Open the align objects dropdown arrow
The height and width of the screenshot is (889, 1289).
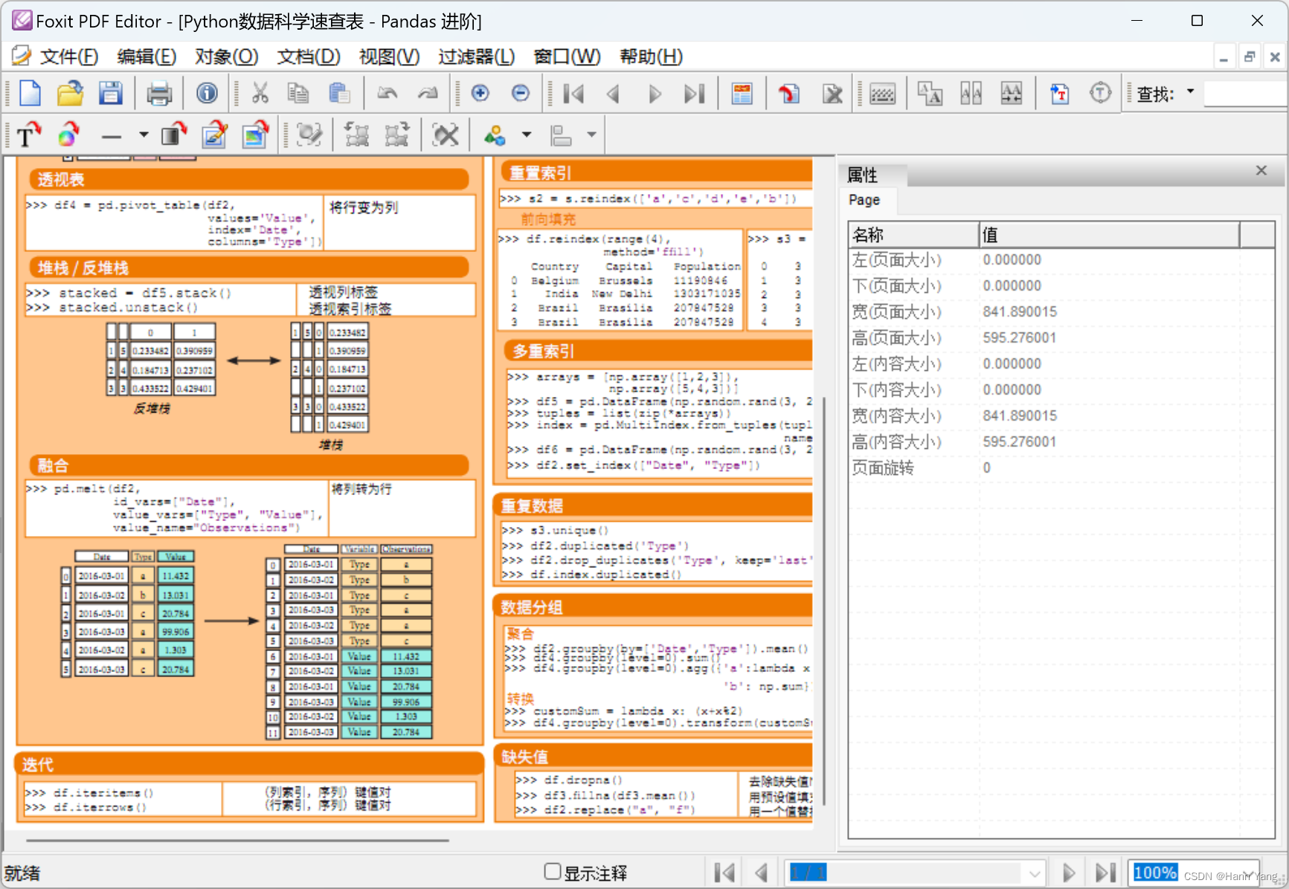coord(591,135)
